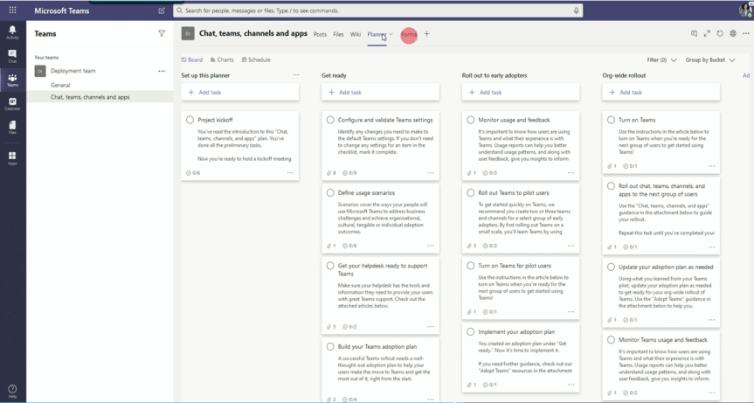Image resolution: width=754 pixels, height=403 pixels.
Task: Open the Files icon in the sidebar
Action: coord(12,128)
